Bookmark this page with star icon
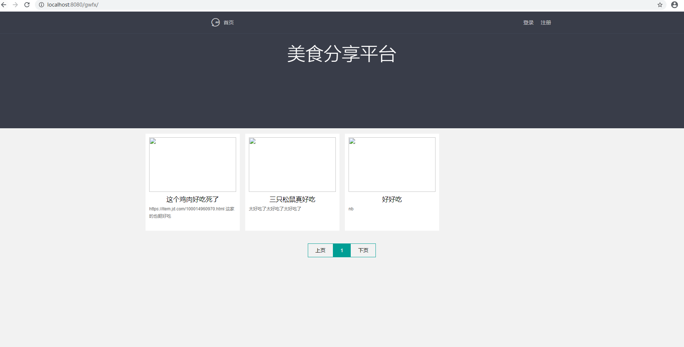Viewport: 684px width, 347px height. (x=660, y=5)
